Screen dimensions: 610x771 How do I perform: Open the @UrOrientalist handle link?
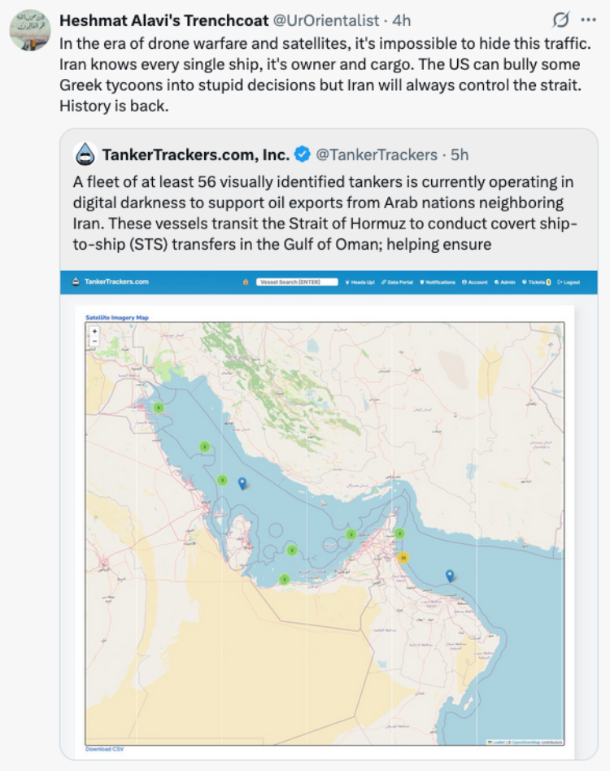pos(326,20)
